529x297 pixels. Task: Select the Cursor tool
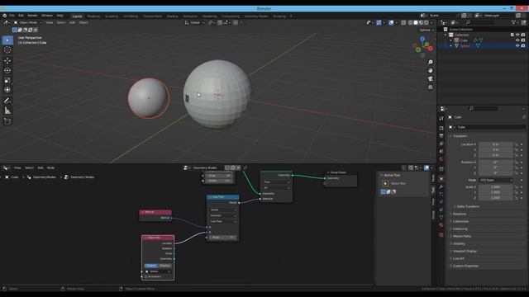7,50
